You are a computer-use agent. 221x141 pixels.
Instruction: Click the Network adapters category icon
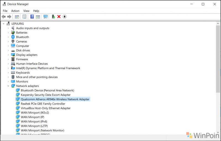pyautogui.click(x=13, y=86)
